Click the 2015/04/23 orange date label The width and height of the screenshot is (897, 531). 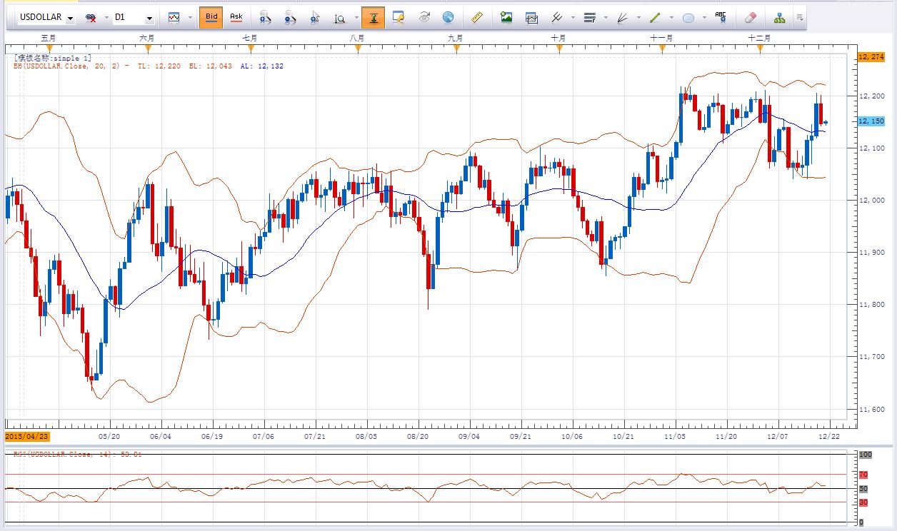click(x=27, y=435)
